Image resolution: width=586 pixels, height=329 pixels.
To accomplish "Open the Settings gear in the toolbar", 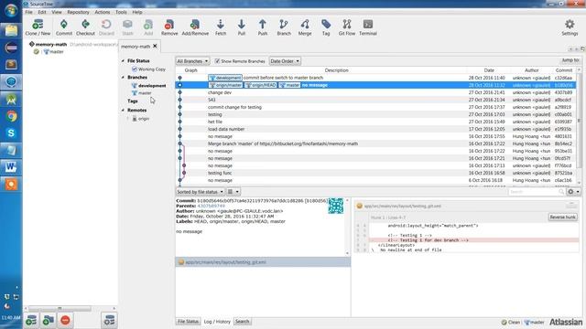I will [x=570, y=27].
